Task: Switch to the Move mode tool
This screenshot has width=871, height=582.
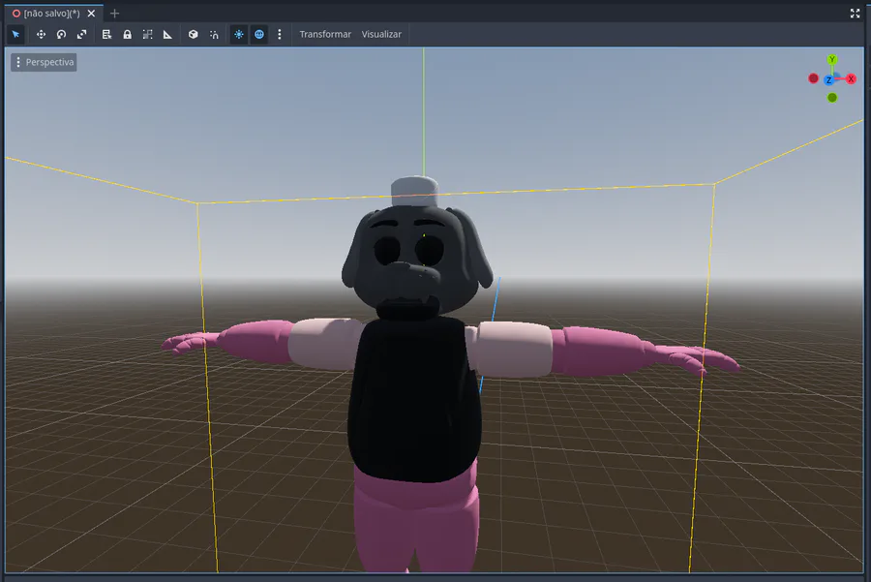Action: point(41,35)
